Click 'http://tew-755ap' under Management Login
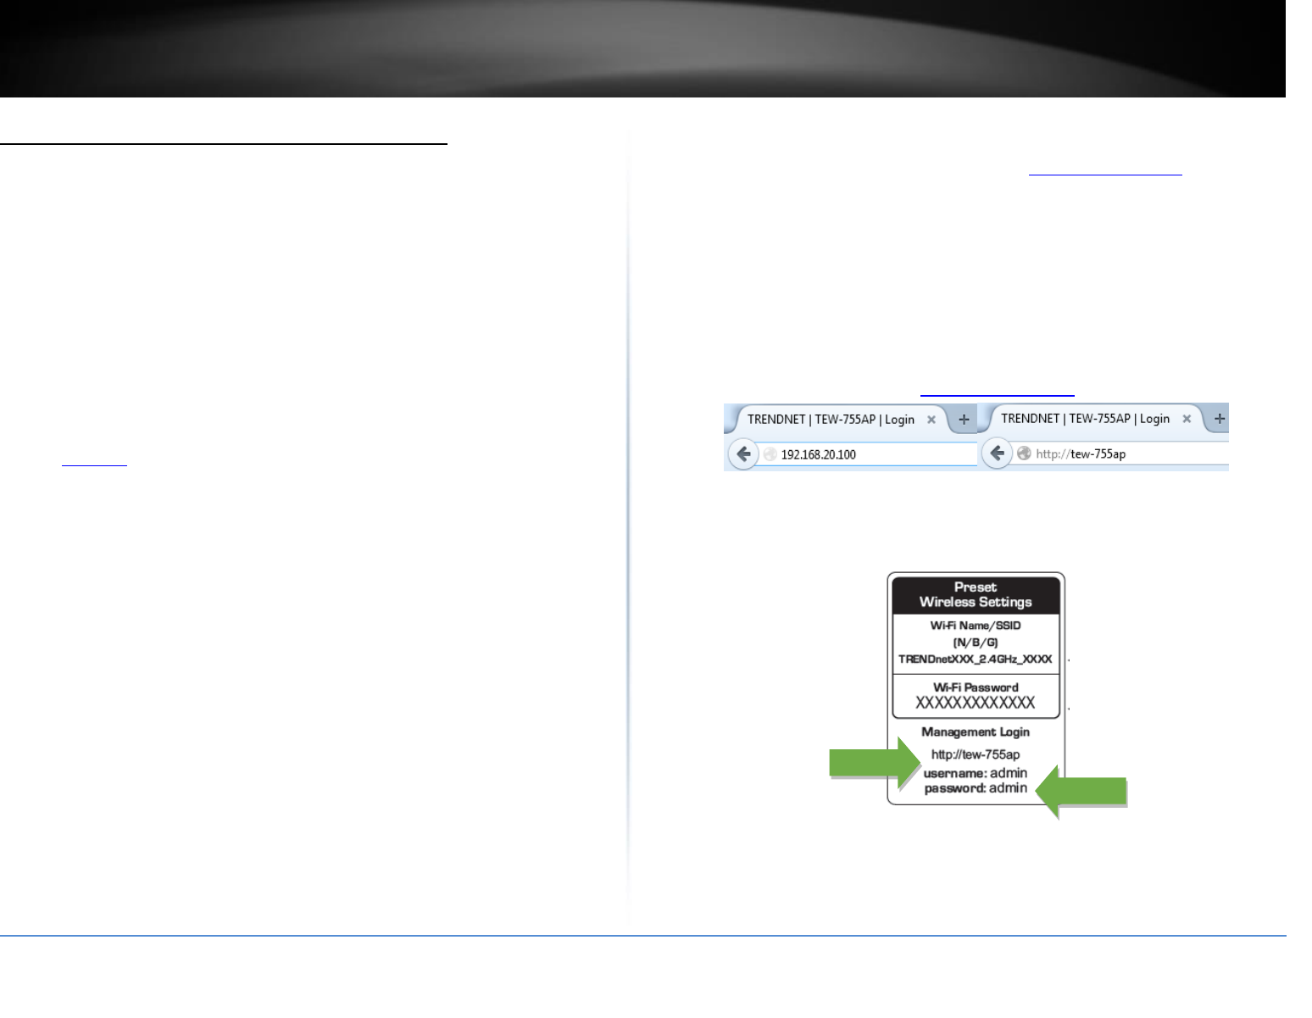 tap(976, 754)
